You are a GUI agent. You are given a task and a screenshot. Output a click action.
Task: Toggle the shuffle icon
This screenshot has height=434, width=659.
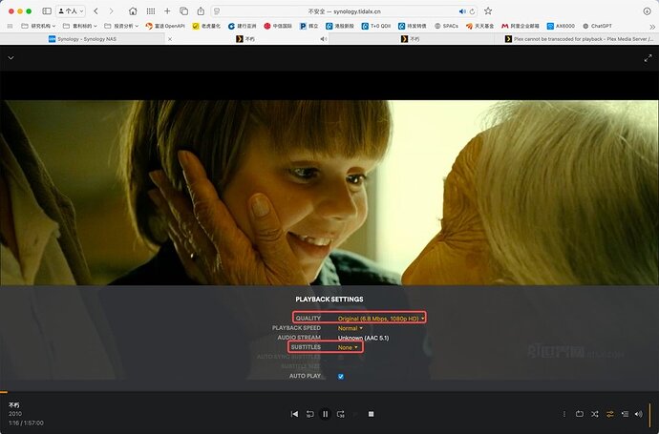595,414
